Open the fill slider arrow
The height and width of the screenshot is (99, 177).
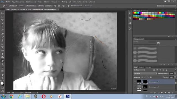pyautogui.click(x=175, y=77)
